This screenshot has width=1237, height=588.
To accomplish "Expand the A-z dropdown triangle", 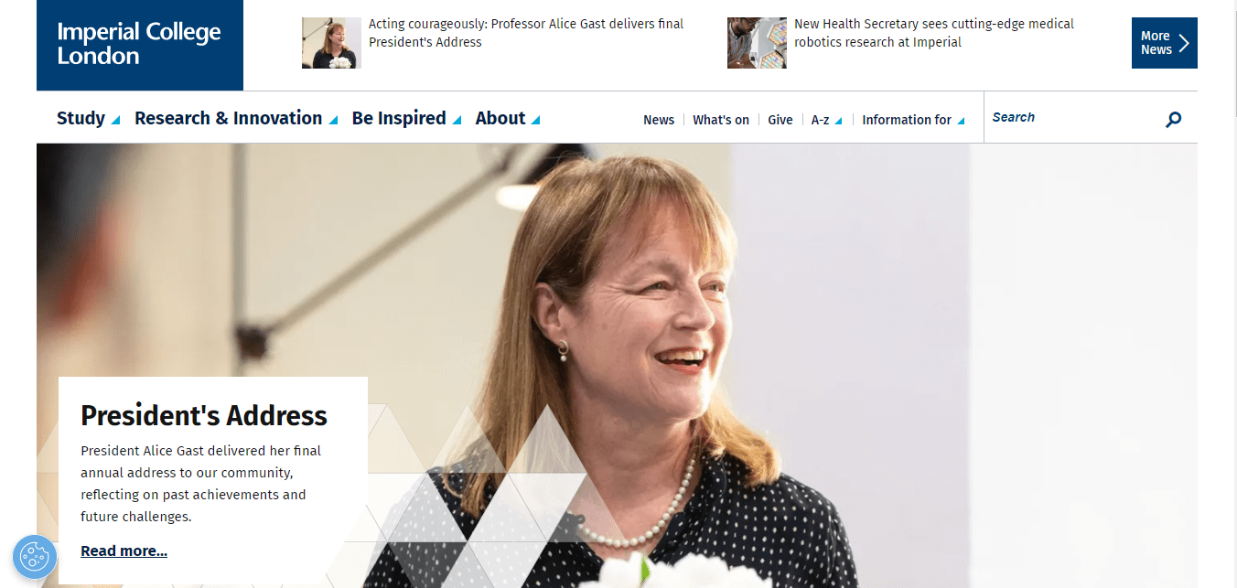I will 838,121.
